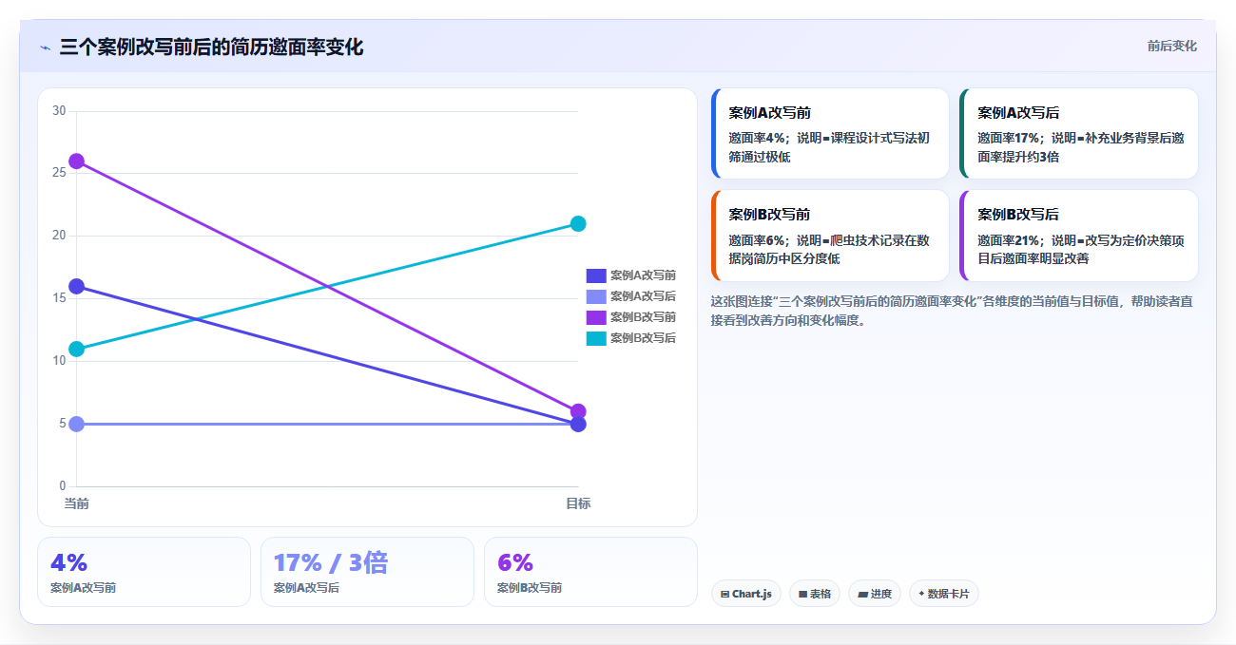
Task: Click the 进度 tag icon
Action: point(862,595)
